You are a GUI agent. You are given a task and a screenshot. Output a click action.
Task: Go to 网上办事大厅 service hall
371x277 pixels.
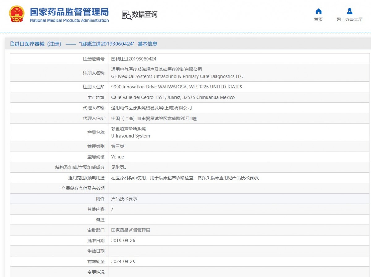click(x=349, y=19)
